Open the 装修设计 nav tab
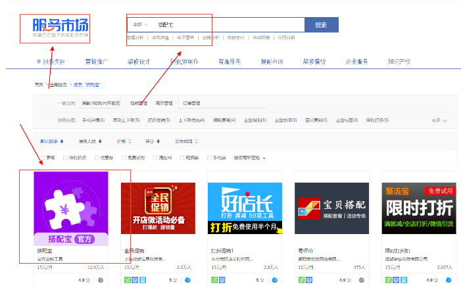Screen dimensions: 461x286 (139, 62)
